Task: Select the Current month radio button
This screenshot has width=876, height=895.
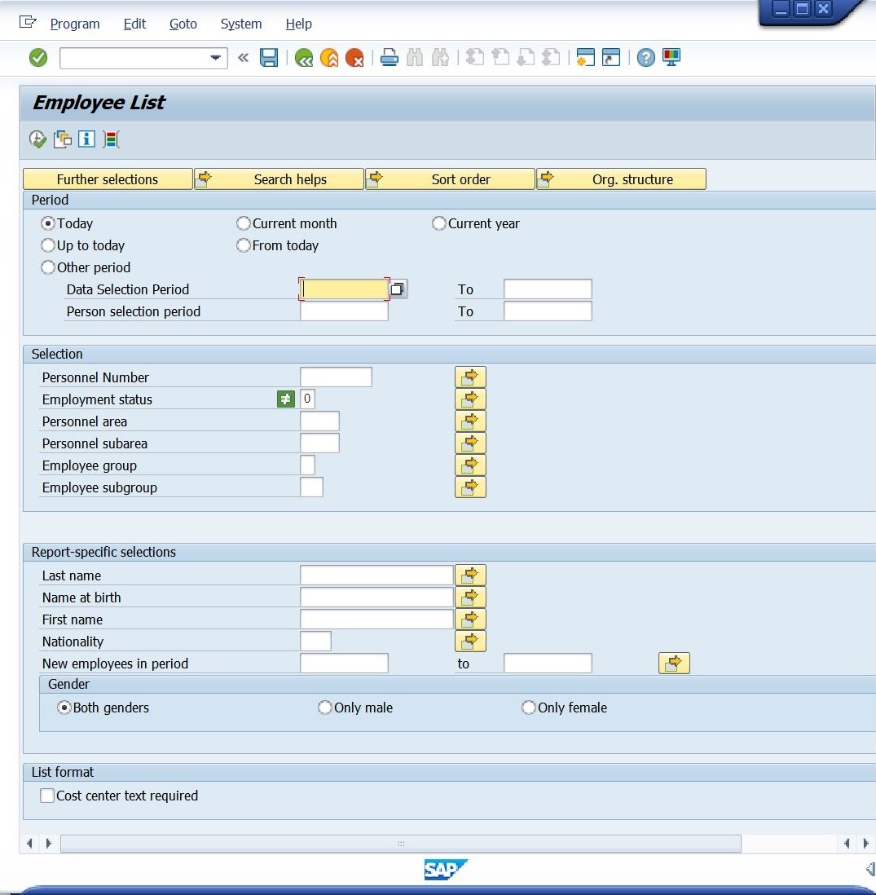Action: [x=243, y=223]
